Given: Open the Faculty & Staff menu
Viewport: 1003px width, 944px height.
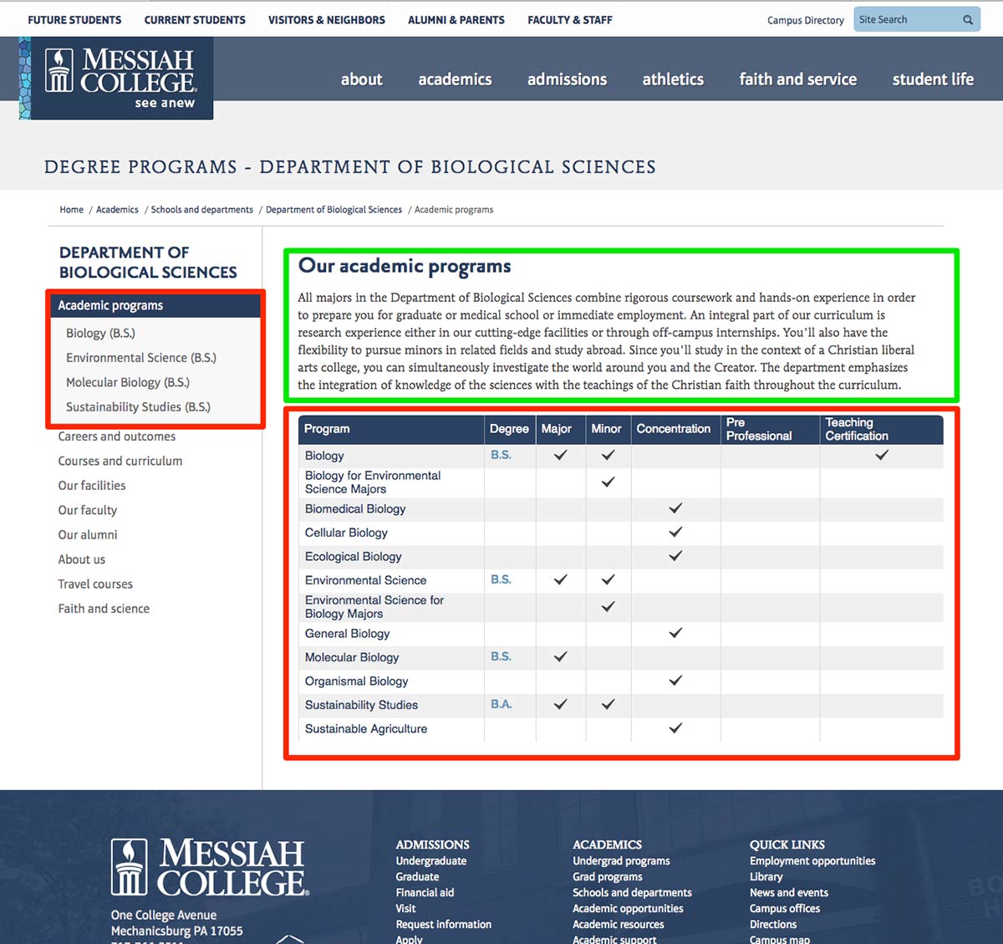Looking at the screenshot, I should coord(570,20).
